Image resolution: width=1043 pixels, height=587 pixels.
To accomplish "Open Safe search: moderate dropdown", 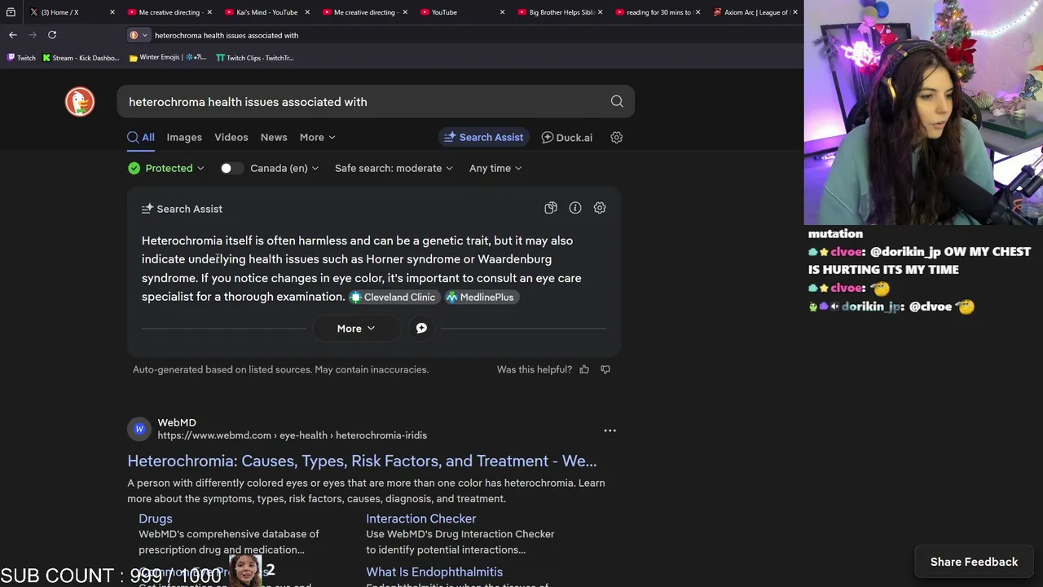I will click(x=394, y=169).
